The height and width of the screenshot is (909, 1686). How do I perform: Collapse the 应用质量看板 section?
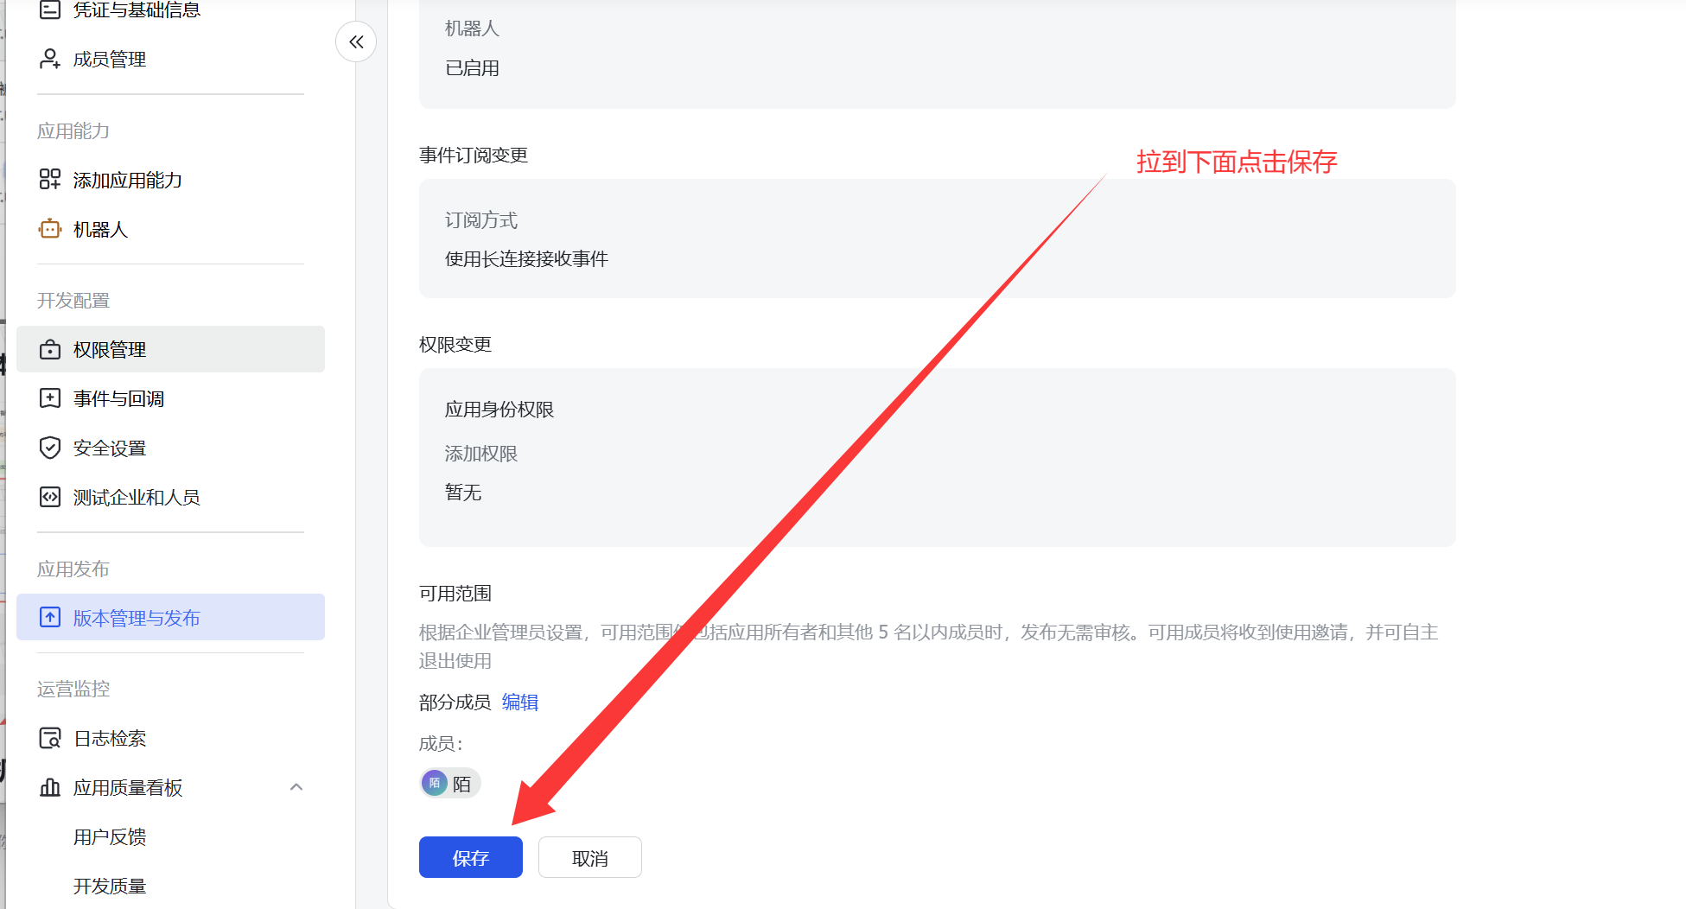tap(296, 787)
